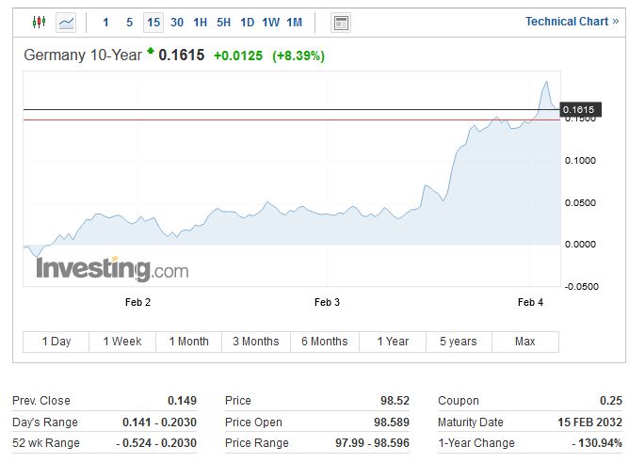Screen dimensions: 629x462
Task: Select the 15 minute interval
Action: click(x=153, y=22)
